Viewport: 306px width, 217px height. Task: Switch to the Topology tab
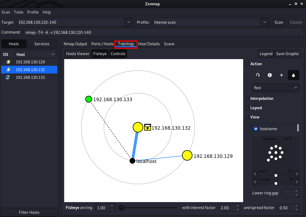126,44
